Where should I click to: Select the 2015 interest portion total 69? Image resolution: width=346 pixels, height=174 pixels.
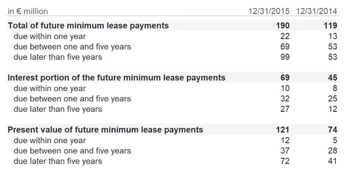click(285, 78)
